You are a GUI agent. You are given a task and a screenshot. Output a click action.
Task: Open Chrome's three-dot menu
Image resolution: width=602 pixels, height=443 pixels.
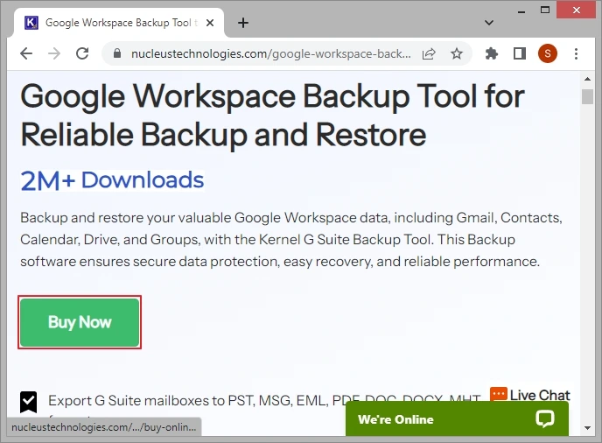575,53
